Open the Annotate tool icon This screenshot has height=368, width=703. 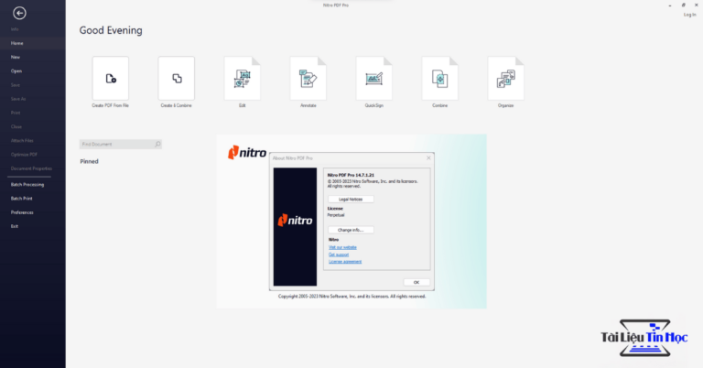click(x=308, y=79)
